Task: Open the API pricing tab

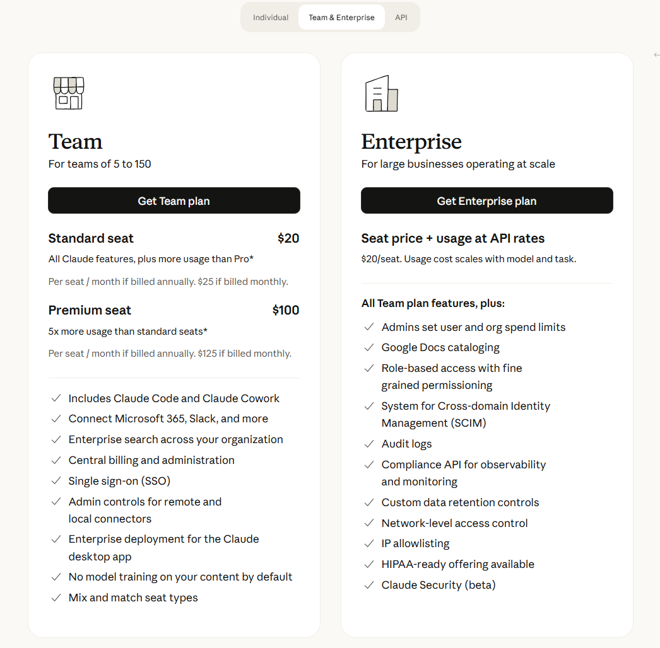Action: (401, 17)
